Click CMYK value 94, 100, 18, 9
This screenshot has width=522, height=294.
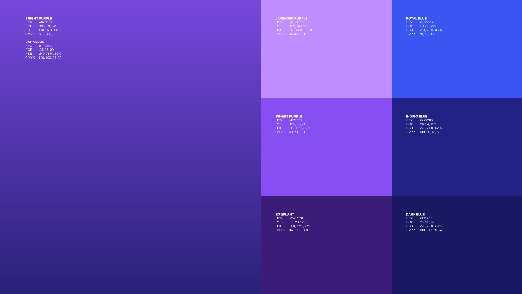298,230
